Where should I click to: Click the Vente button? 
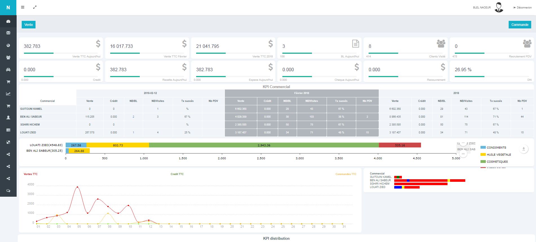tap(28, 25)
